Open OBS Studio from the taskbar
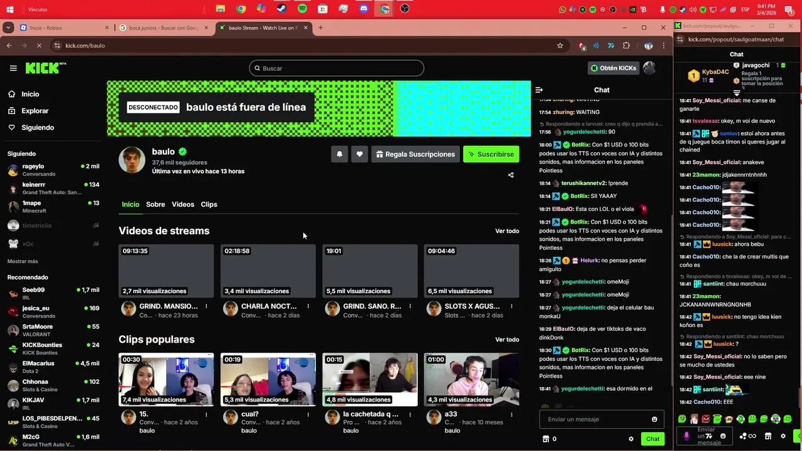The height and width of the screenshot is (451, 802). pos(405,9)
